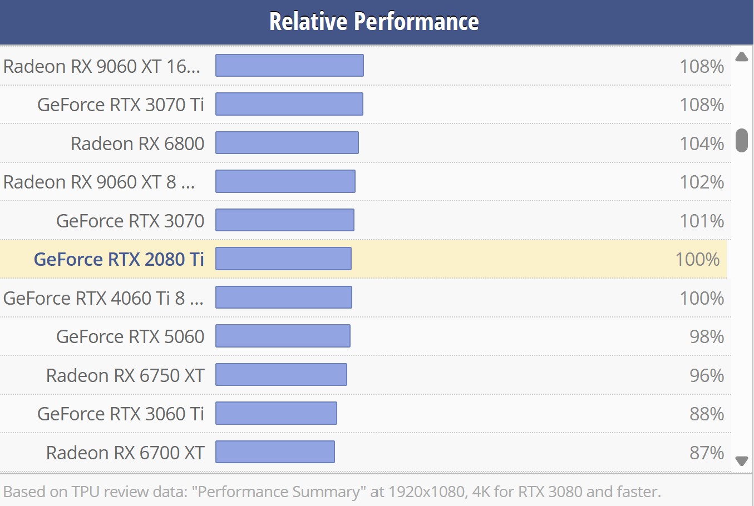The height and width of the screenshot is (506, 754).
Task: Click the Relative Performance header
Action: (374, 22)
